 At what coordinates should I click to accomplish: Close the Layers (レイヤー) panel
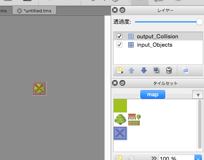coord(115,10)
